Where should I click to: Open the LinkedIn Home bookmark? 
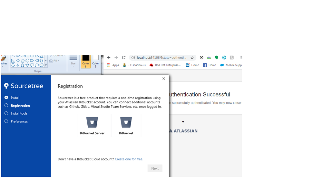tap(192, 65)
